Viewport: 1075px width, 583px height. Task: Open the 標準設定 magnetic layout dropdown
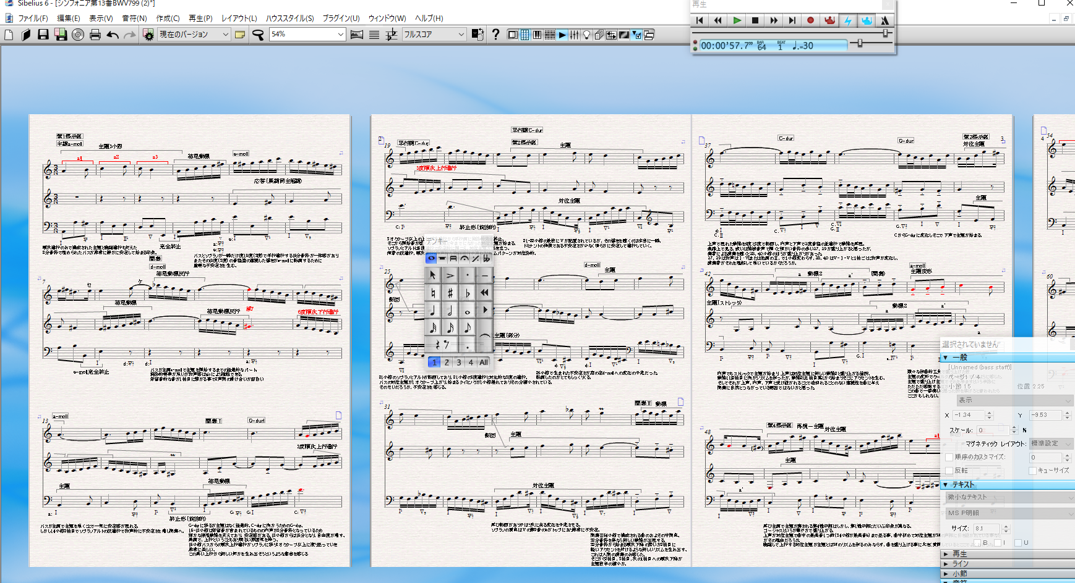(1051, 443)
